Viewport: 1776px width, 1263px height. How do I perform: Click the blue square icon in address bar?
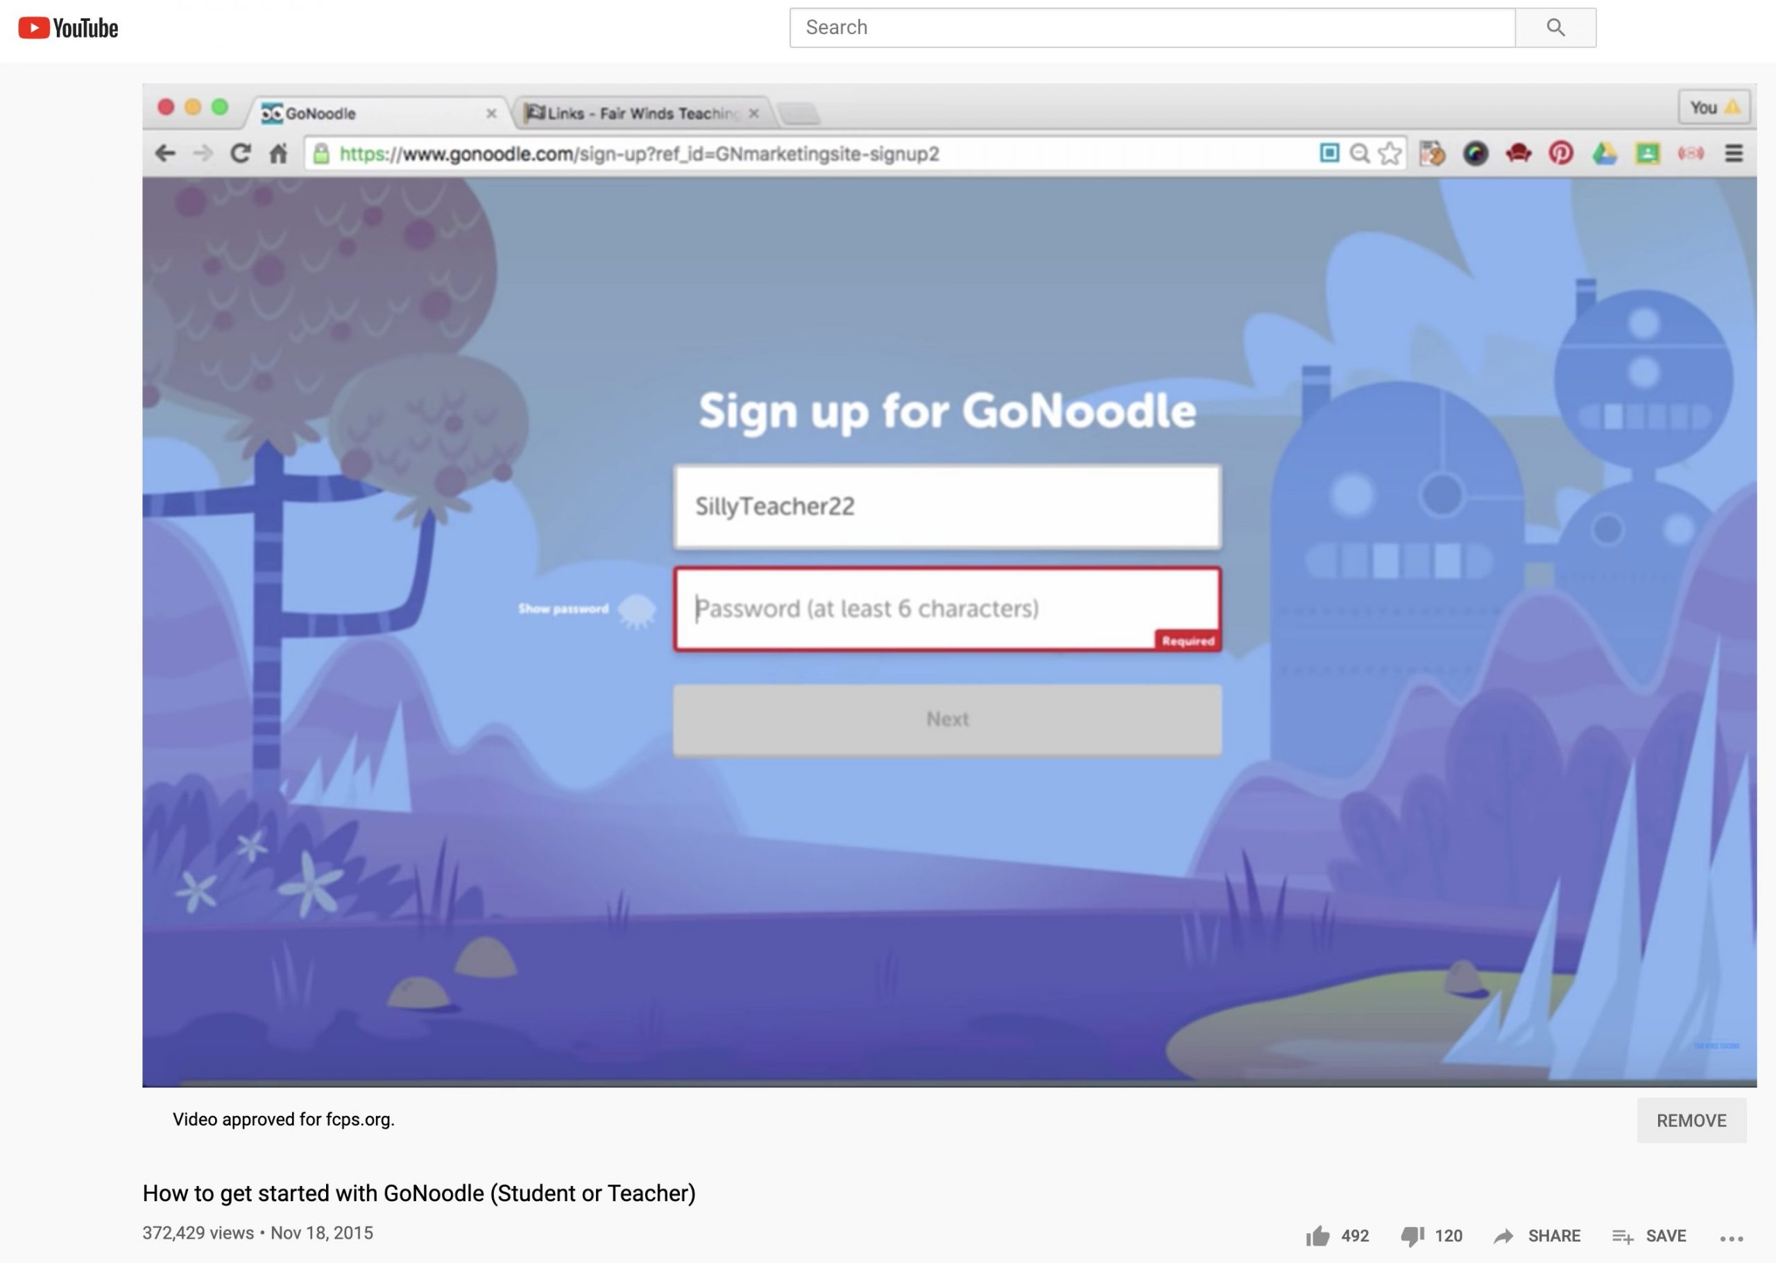1329,153
